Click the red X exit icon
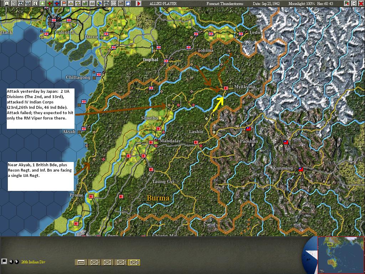 [x=361, y=4]
